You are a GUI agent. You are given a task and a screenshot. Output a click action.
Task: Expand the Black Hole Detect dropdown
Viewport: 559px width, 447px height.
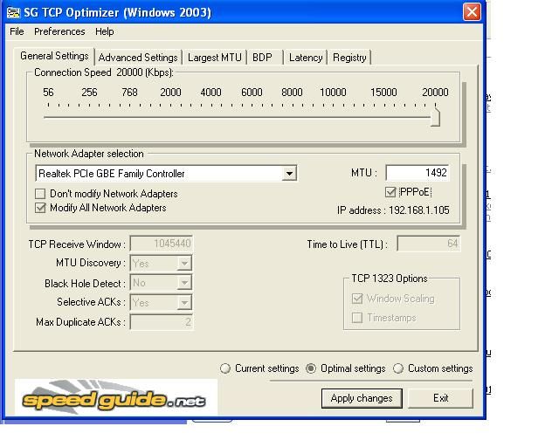[184, 283]
